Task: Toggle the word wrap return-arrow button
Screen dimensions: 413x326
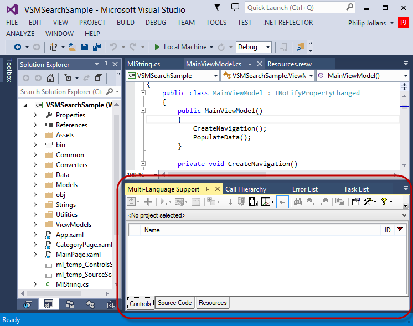Action: [x=282, y=202]
